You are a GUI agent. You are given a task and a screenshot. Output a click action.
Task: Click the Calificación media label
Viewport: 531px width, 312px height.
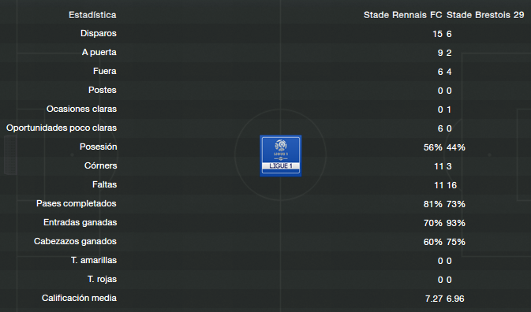point(79,299)
